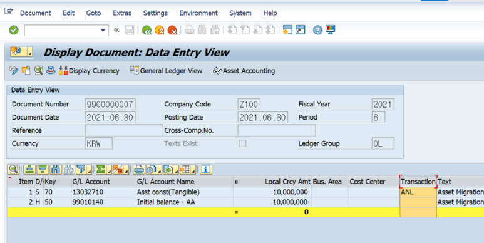Open the Help menu
484x243 pixels.
pos(270,13)
